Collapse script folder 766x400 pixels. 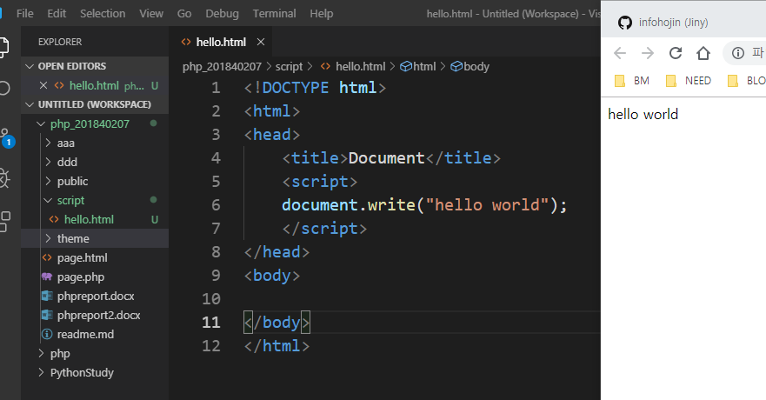[x=48, y=200]
